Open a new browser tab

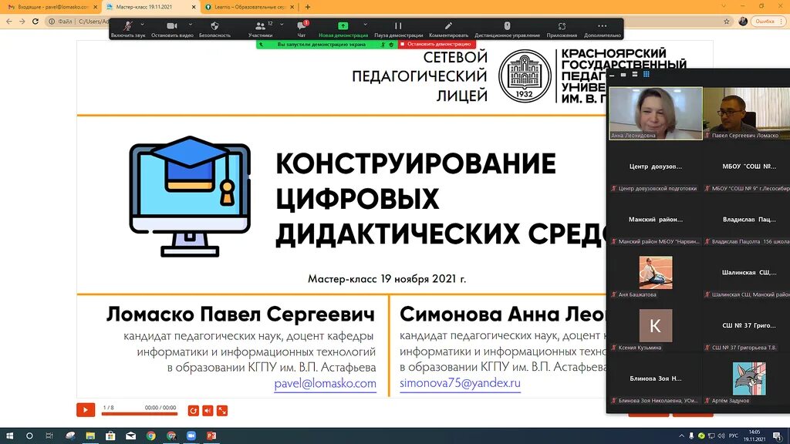point(307,7)
